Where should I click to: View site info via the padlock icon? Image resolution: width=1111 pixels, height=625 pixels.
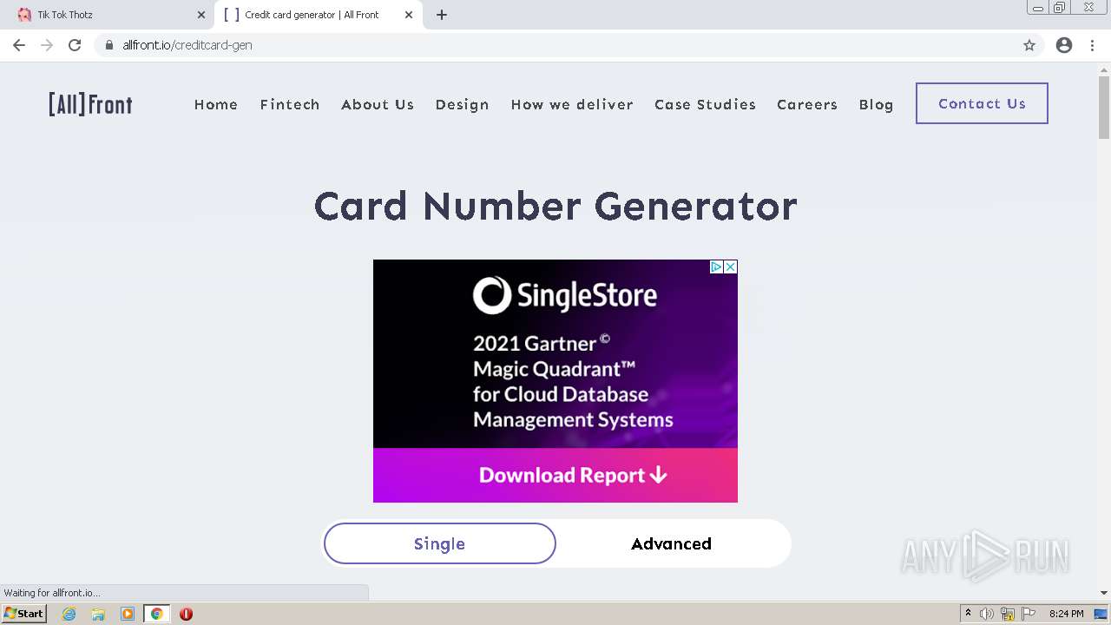[109, 45]
